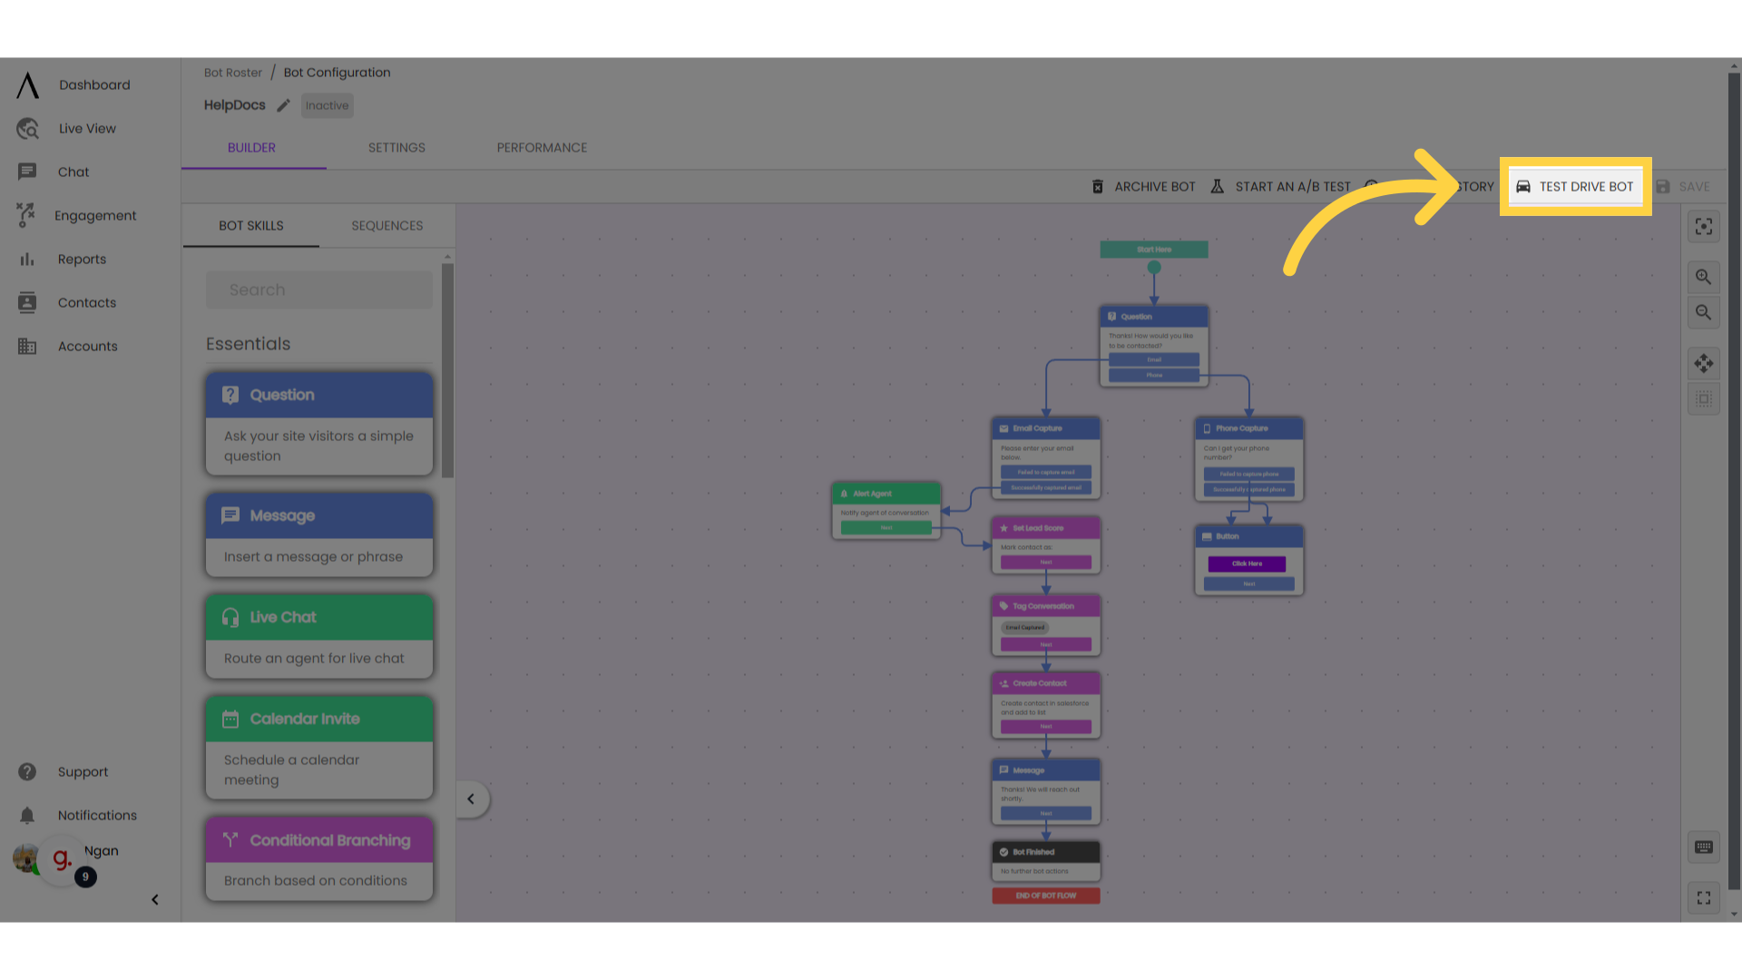Click the Contacts sidebar icon

27,302
